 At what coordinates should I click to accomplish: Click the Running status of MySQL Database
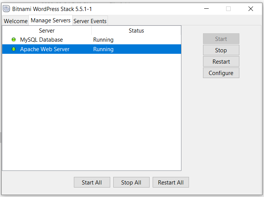click(x=103, y=40)
